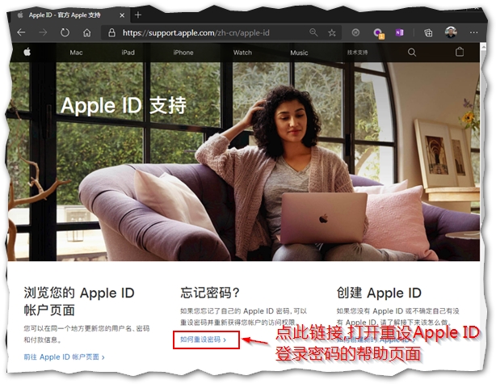Select iPhone in the Apple navigation menu
This screenshot has height=384, width=496.
[183, 53]
